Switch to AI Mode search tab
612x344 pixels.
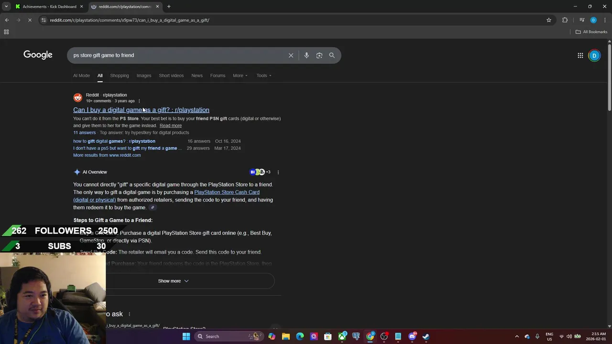[81, 75]
